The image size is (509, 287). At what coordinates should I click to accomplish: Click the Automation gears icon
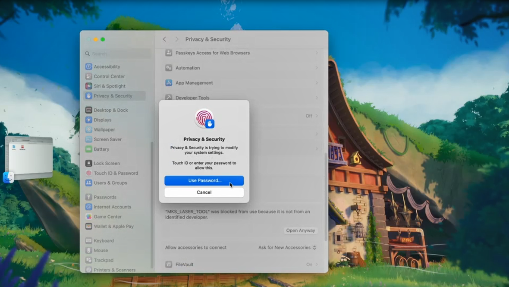[169, 68]
